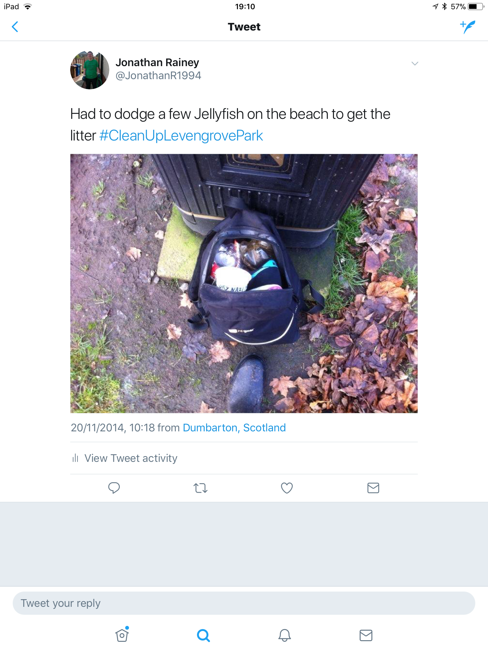This screenshot has height=651, width=488.
Task: Switch to the Search tab
Action: [203, 635]
